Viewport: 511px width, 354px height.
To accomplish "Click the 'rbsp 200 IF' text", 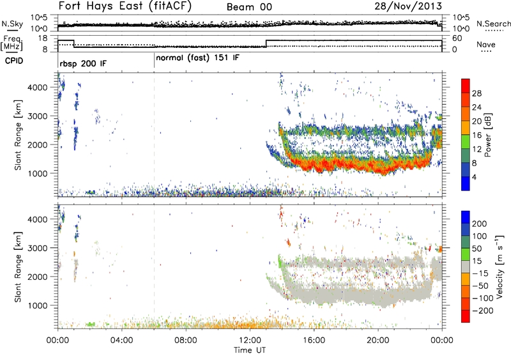I will point(83,63).
